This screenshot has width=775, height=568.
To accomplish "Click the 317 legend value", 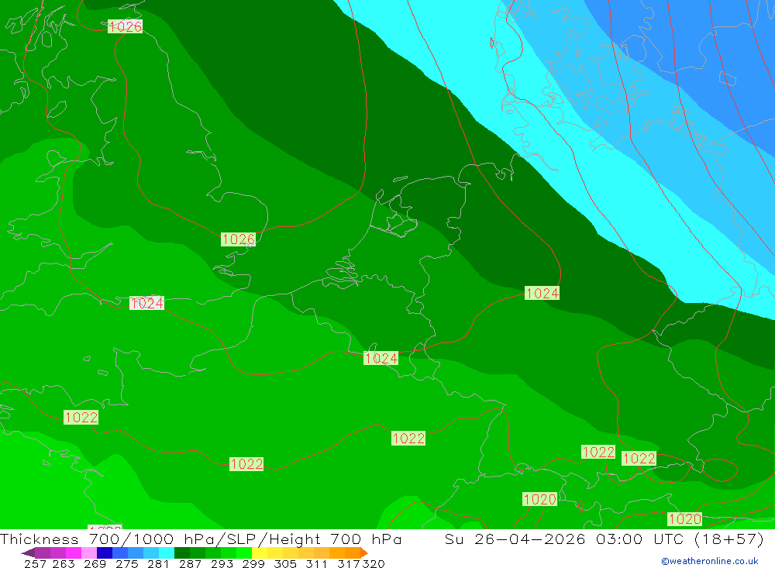I will [x=349, y=563].
